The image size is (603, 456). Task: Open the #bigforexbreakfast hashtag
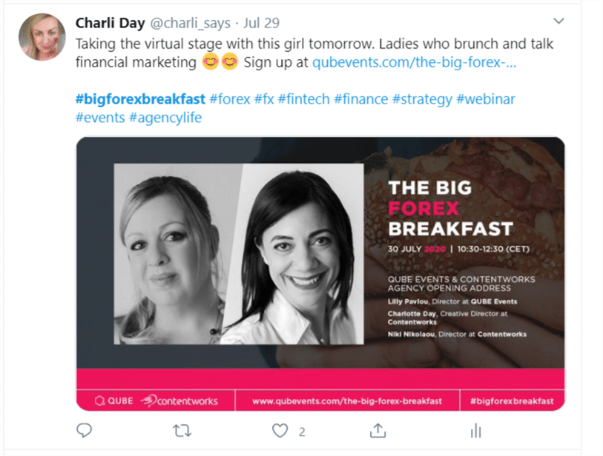(x=140, y=99)
